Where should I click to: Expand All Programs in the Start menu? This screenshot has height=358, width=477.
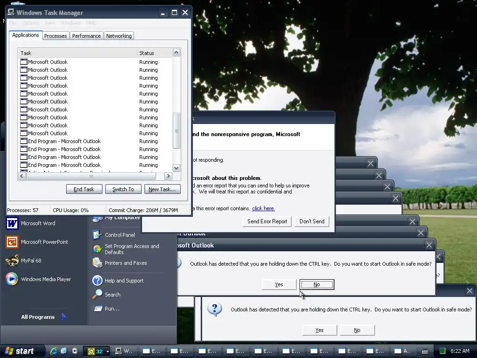[43, 317]
